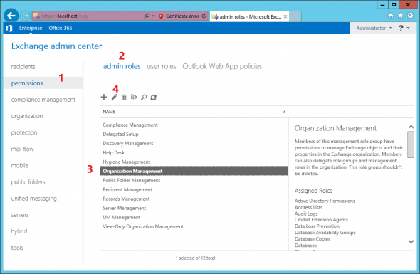The image size is (420, 274).
Task: Click the refresh icon in toolbar
Action: pos(154,98)
